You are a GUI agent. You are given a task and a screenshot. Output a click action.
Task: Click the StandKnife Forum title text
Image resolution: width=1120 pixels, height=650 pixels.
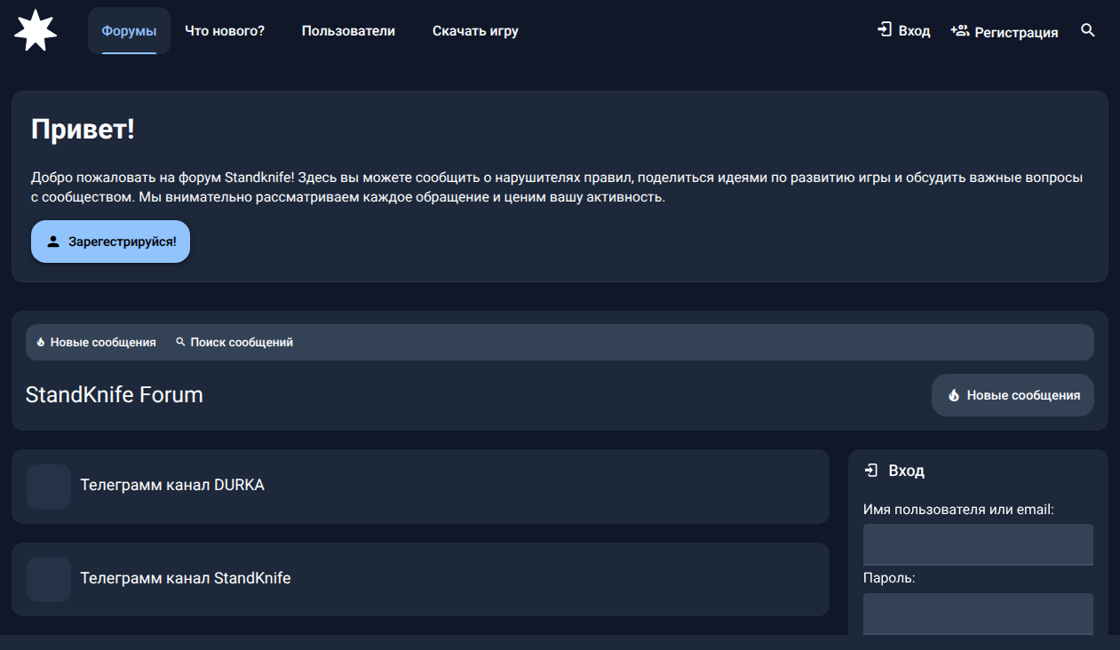(115, 395)
